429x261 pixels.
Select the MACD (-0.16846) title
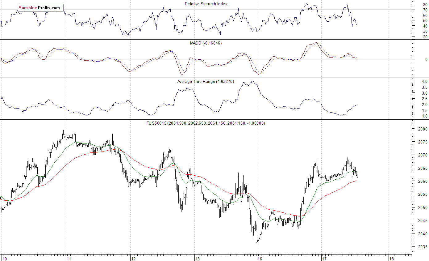[206, 43]
